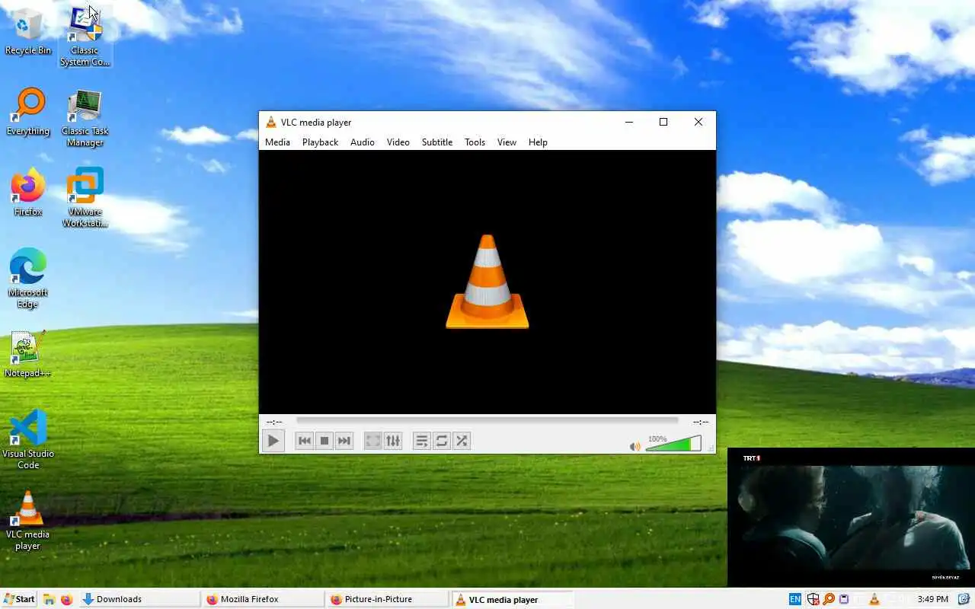Open the notification icon at tray end
Screen dimensions: 975x609
pos(963,599)
